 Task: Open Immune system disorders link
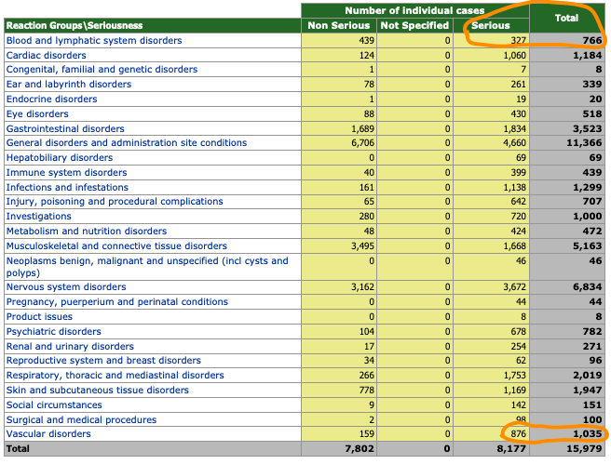66,173
